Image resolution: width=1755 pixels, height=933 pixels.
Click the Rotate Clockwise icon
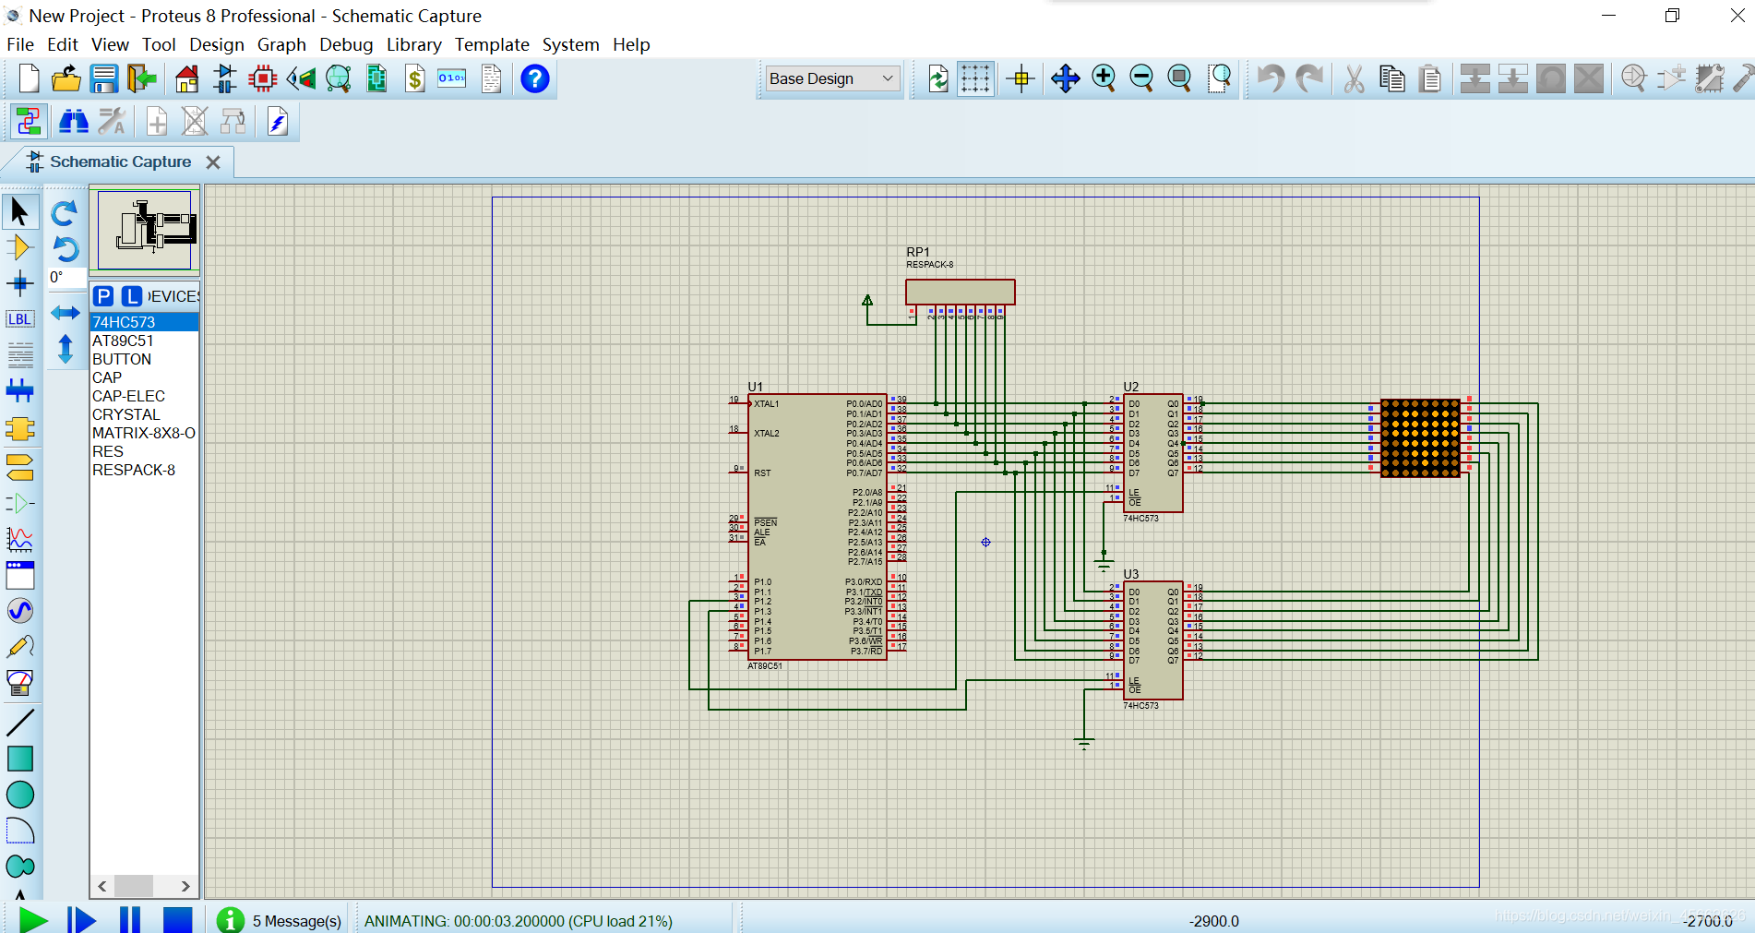(x=65, y=214)
